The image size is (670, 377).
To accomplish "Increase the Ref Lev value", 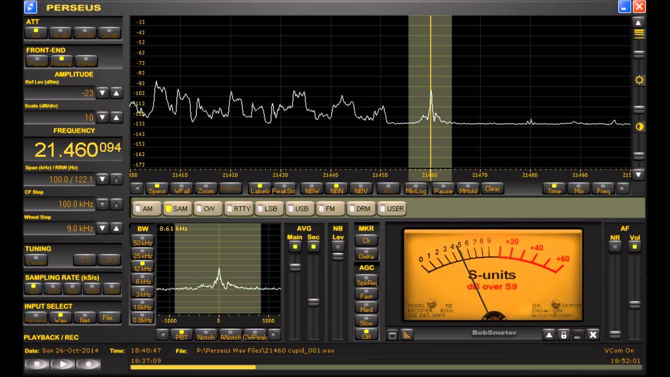I will [117, 93].
